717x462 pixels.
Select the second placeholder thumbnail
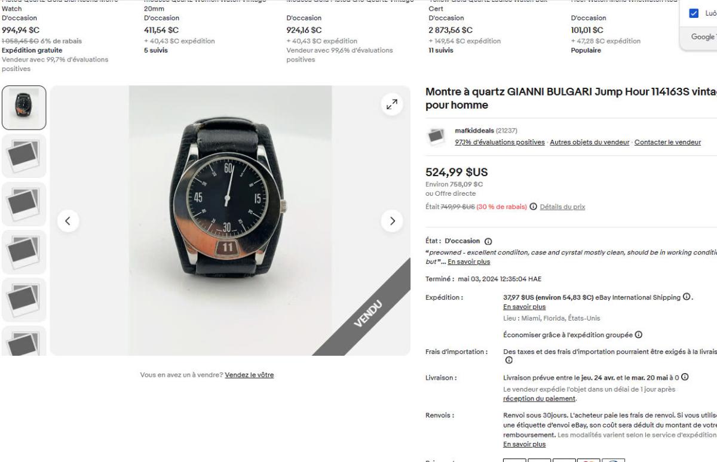coord(24,204)
